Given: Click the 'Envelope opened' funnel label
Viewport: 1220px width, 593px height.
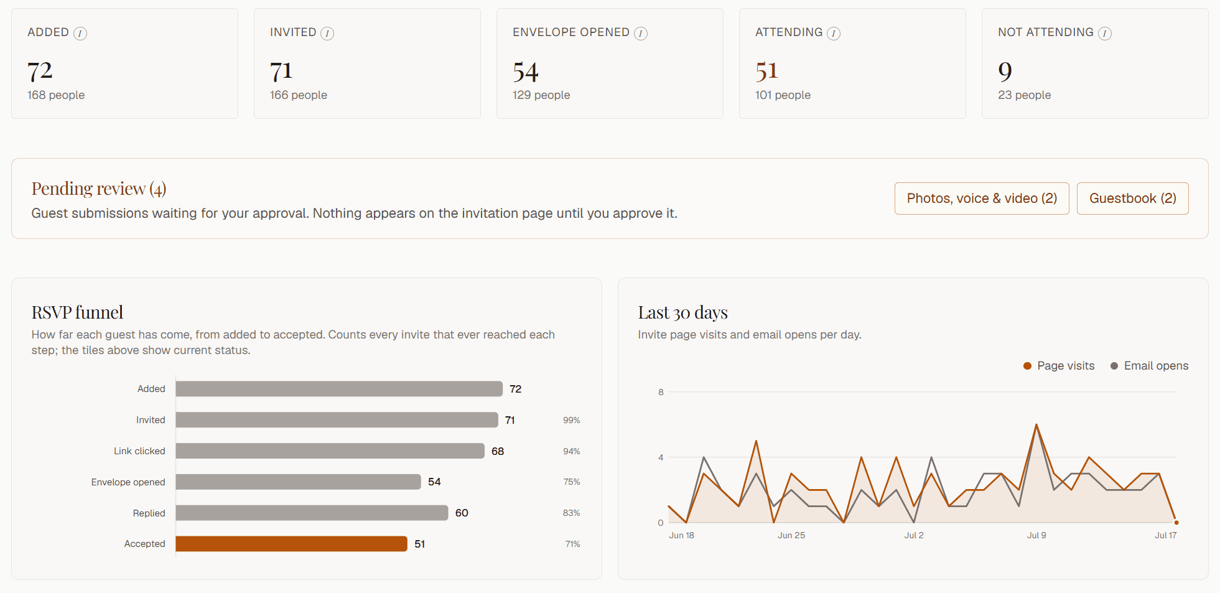Looking at the screenshot, I should point(128,482).
